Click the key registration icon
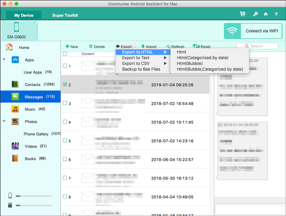Image resolution: width=286 pixels, height=216 pixels. pyautogui.click(x=255, y=14)
